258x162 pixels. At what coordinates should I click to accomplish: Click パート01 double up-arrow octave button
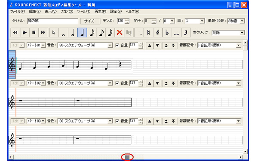pyautogui.click(x=166, y=46)
